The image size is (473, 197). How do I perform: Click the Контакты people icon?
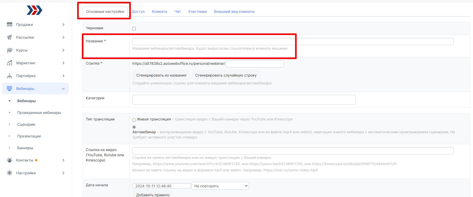pyautogui.click(x=10, y=160)
